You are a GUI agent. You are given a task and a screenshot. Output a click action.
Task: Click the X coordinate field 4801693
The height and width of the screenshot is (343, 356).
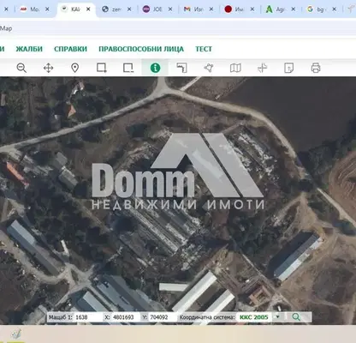click(126, 317)
